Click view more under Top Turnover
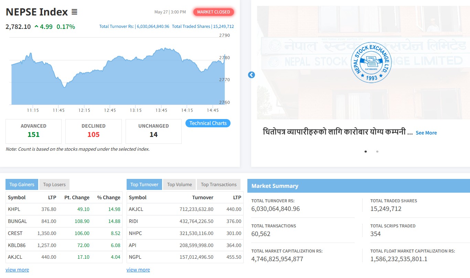Viewport: 470px width, 278px height. (x=138, y=270)
